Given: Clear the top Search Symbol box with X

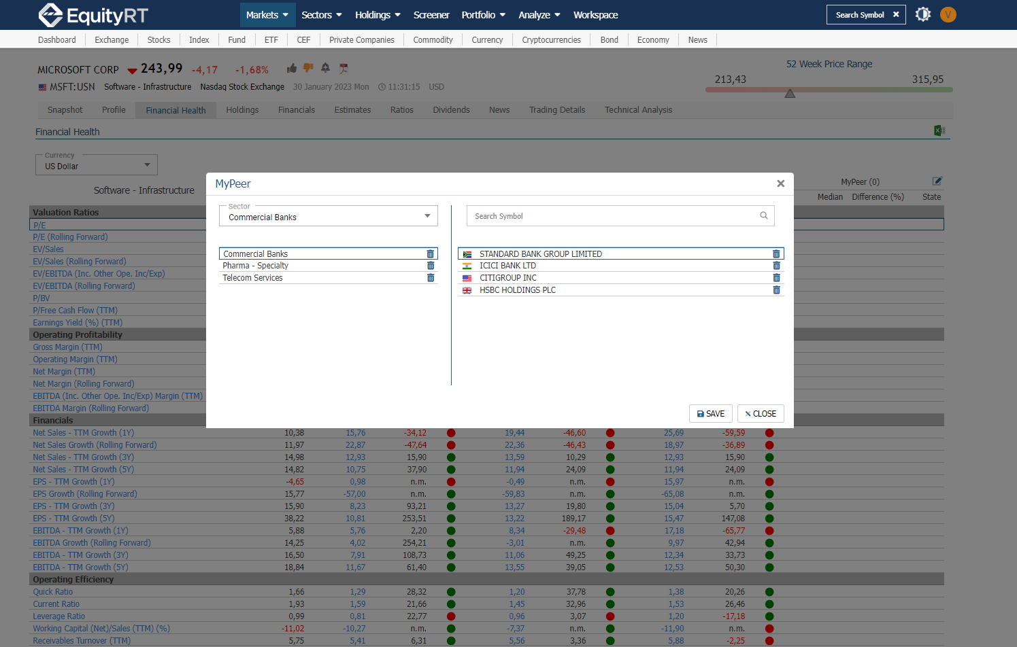Looking at the screenshot, I should (x=896, y=14).
